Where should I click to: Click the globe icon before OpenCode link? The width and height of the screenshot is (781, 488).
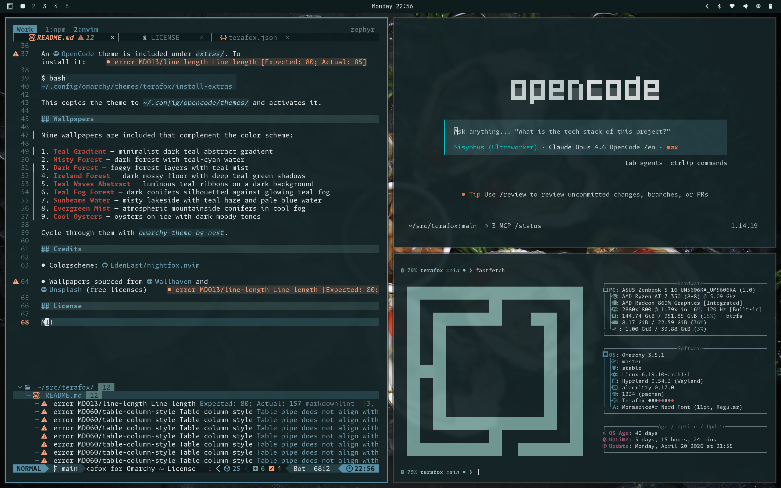pos(56,54)
